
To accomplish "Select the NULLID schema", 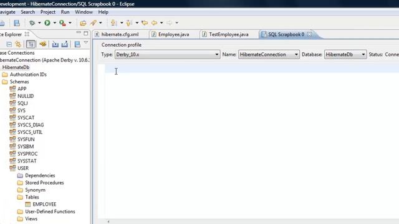I will (x=26, y=96).
